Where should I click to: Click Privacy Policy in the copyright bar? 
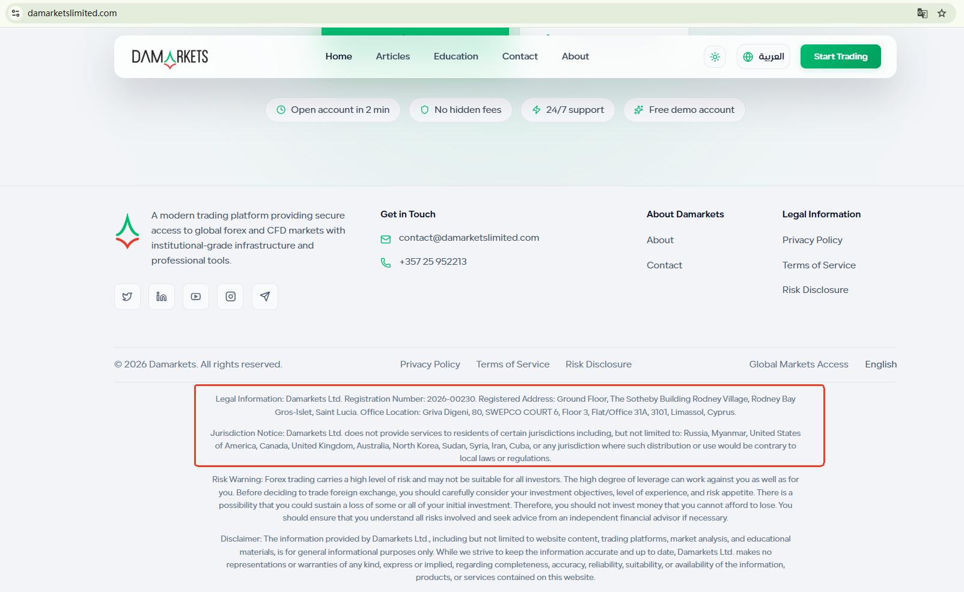(430, 364)
